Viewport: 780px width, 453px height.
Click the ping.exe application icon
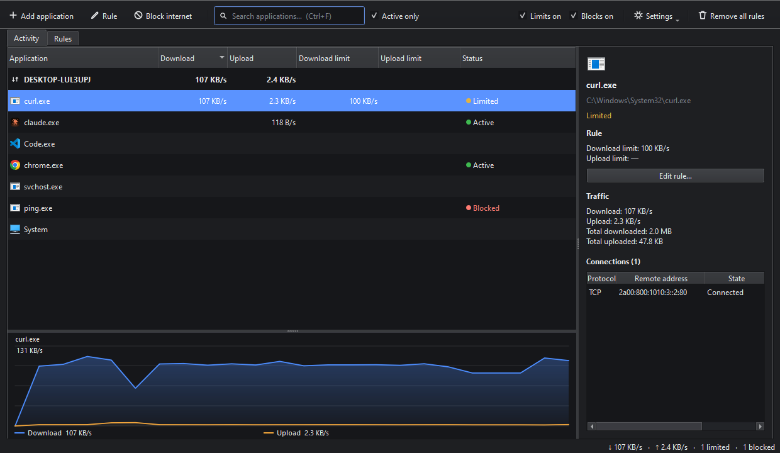tap(15, 208)
